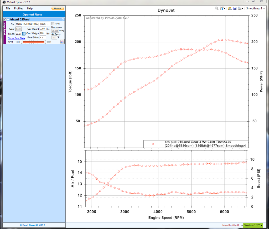This screenshot has width=269, height=229.
Task: Click the graph chart icon in run panel
Action: point(62,41)
